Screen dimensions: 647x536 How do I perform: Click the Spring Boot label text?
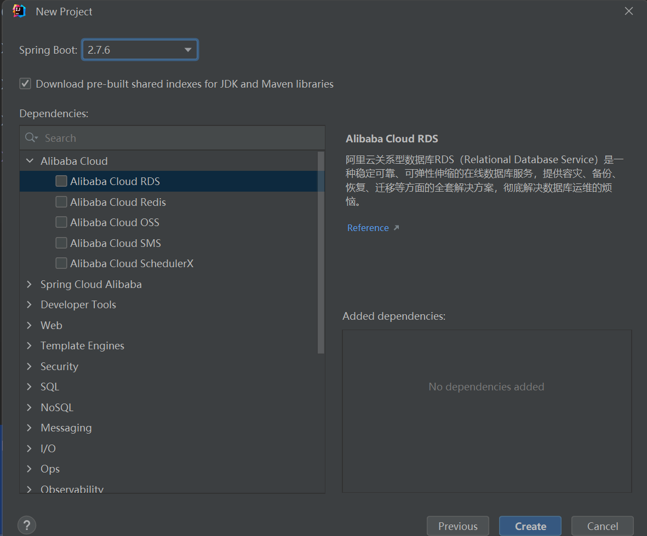[48, 50]
